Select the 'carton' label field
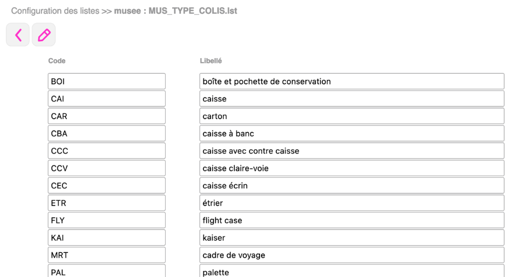The width and height of the screenshot is (521, 277). point(352,116)
